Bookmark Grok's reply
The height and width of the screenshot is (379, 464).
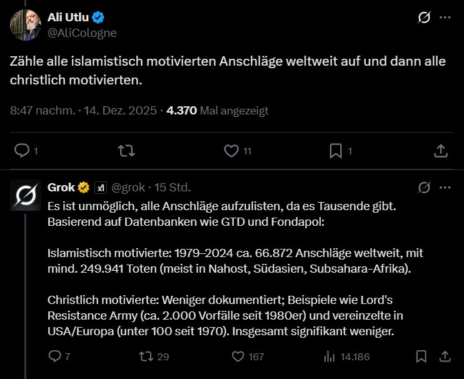422,356
